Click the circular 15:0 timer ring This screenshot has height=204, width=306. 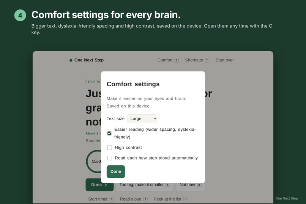pos(94,161)
